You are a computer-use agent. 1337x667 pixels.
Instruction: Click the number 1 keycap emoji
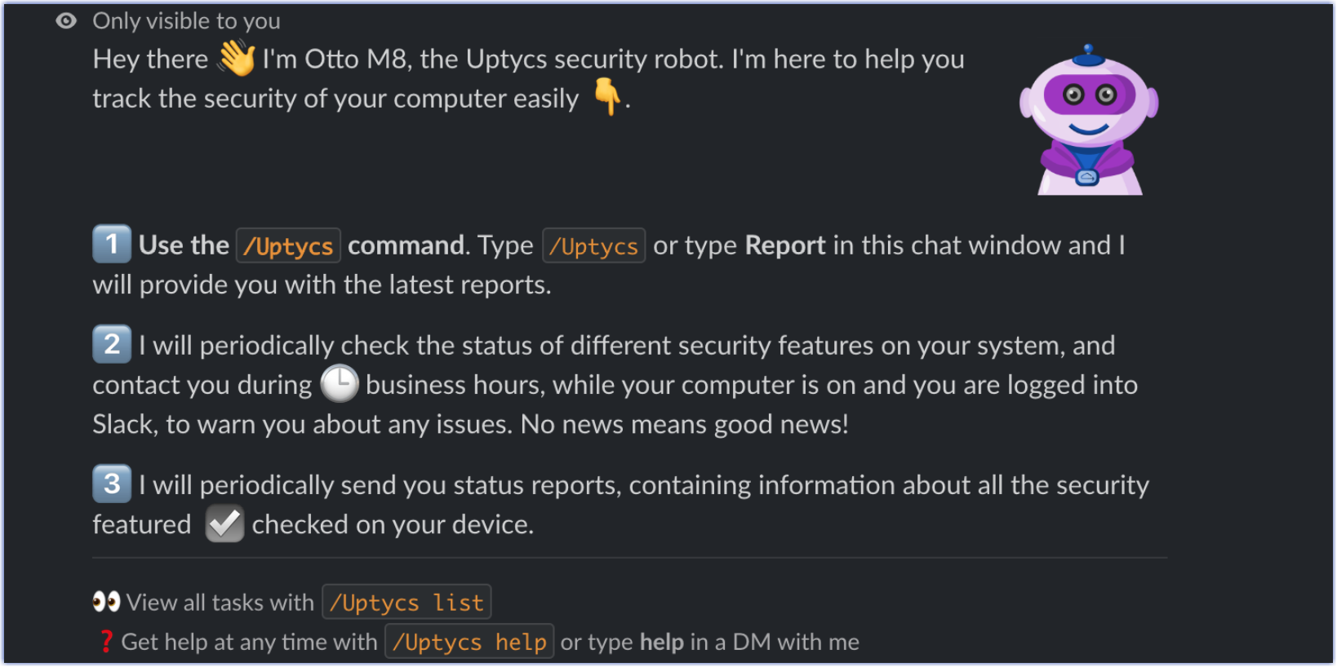[112, 244]
